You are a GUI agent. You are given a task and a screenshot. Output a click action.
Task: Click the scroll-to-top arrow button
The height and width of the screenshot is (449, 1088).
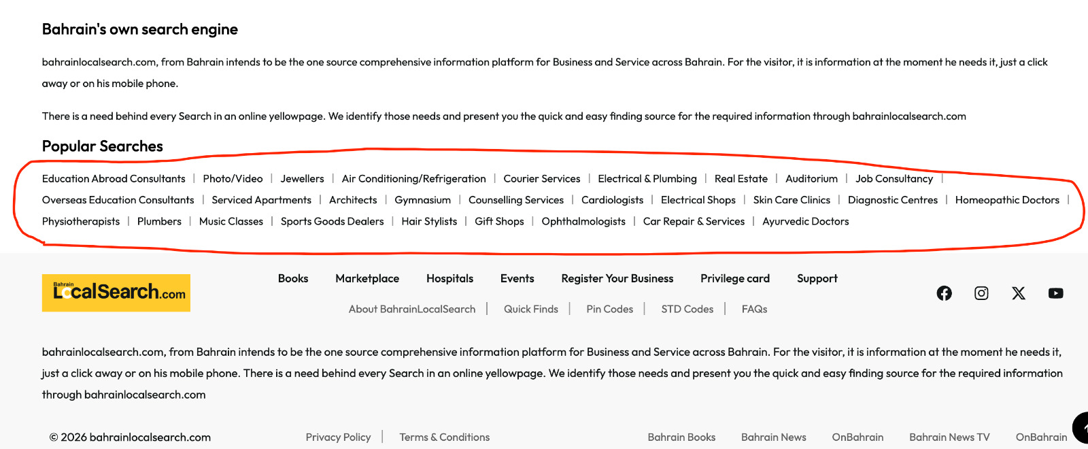[x=1081, y=428]
